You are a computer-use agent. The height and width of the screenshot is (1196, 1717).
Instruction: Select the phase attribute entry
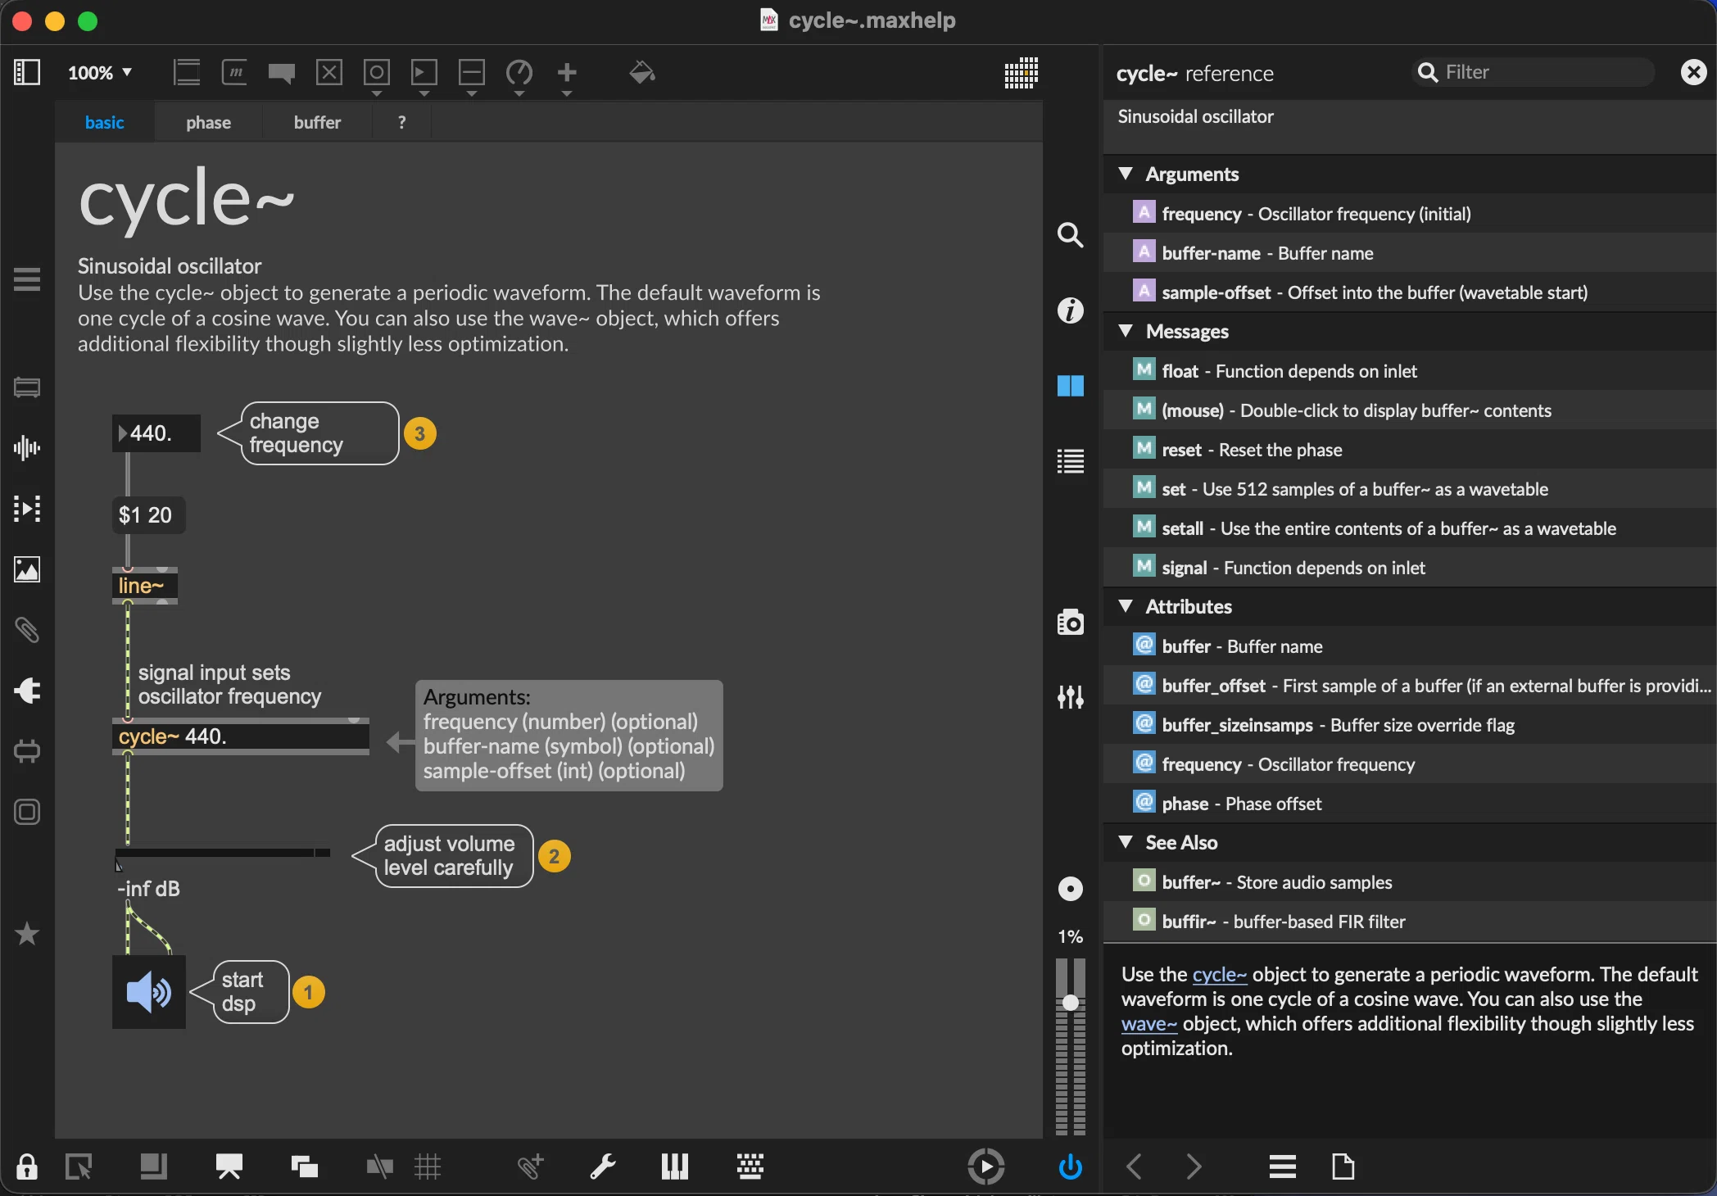pos(1410,803)
